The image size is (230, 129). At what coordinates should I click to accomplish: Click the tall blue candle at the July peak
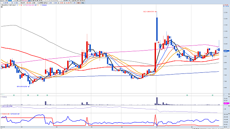[x=157, y=29]
